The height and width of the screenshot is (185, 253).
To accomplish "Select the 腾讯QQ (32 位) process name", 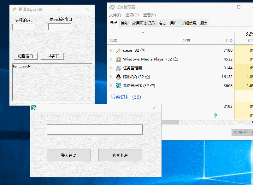I will click(137, 77).
